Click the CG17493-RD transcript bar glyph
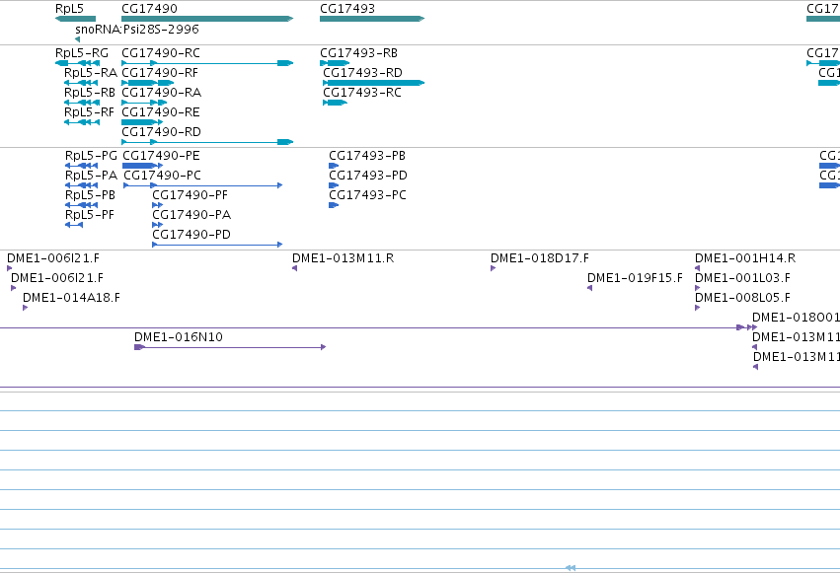The image size is (840, 573). point(373,83)
